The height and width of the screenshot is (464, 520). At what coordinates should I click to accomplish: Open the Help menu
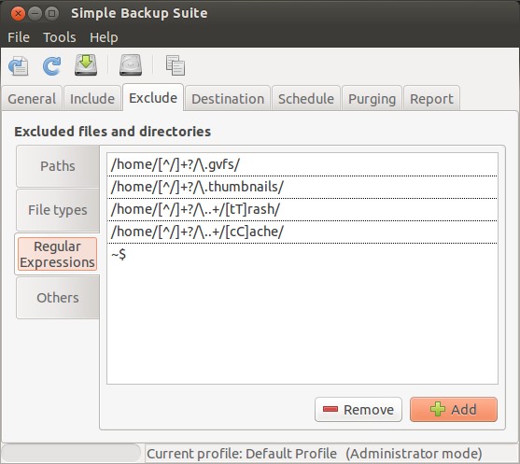[x=104, y=37]
